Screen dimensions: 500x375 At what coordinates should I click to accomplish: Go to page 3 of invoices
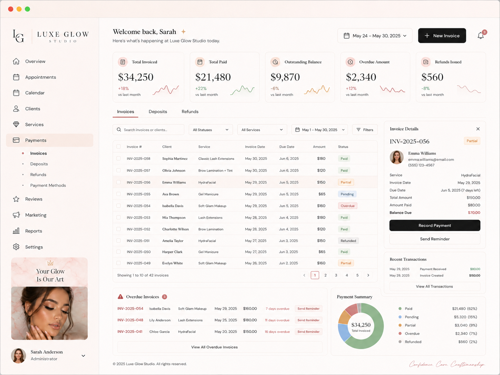coord(336,275)
